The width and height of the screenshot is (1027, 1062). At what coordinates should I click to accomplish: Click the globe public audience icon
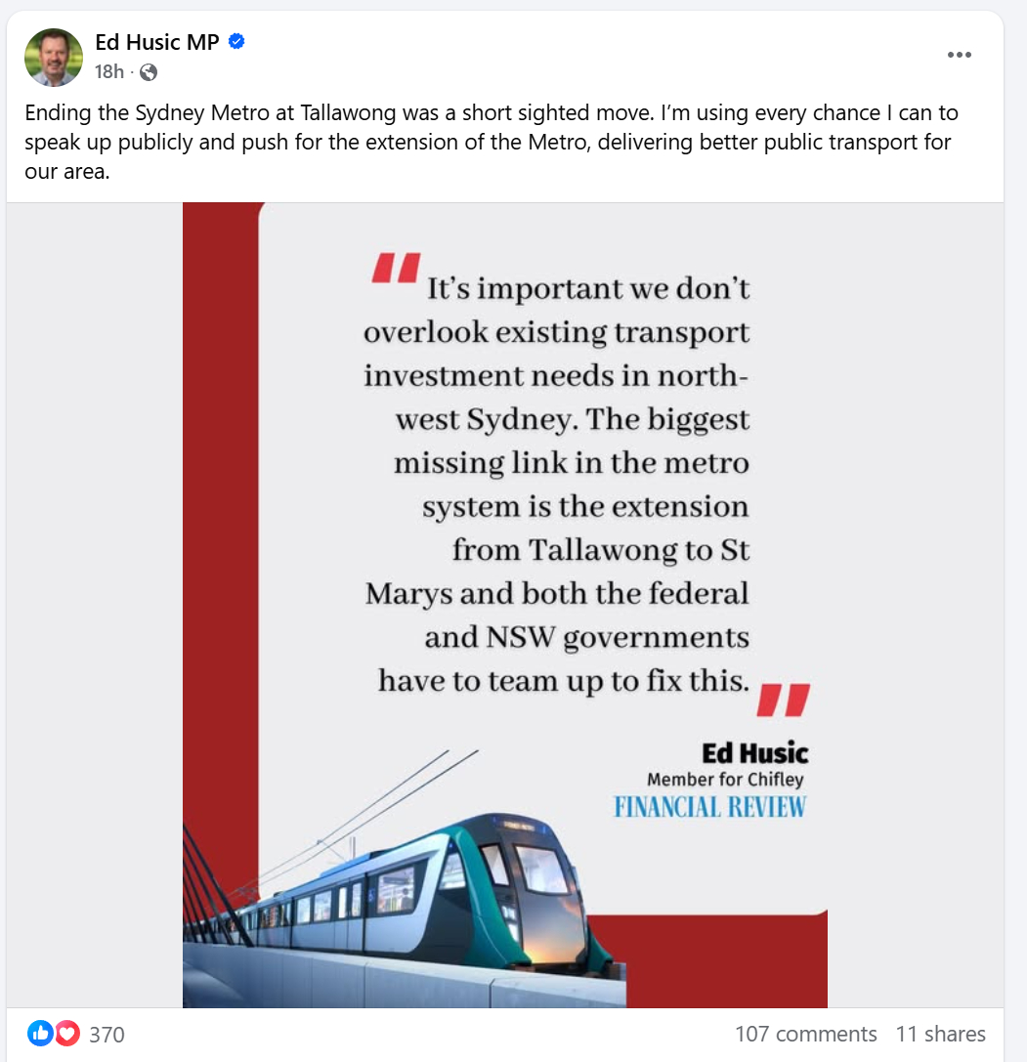[x=149, y=72]
